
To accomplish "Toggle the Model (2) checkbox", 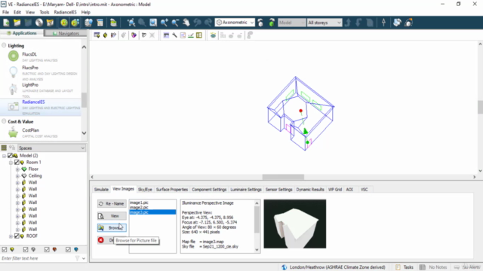I will (10, 156).
